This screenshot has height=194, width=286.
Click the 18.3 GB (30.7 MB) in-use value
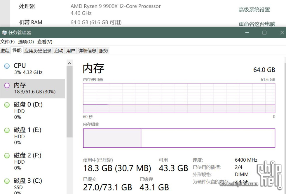117,168
